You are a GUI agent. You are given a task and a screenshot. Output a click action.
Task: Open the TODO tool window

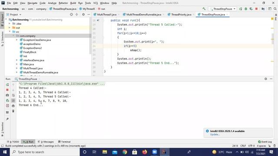[13, 142]
